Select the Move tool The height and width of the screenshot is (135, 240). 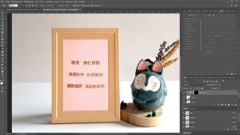[2, 13]
